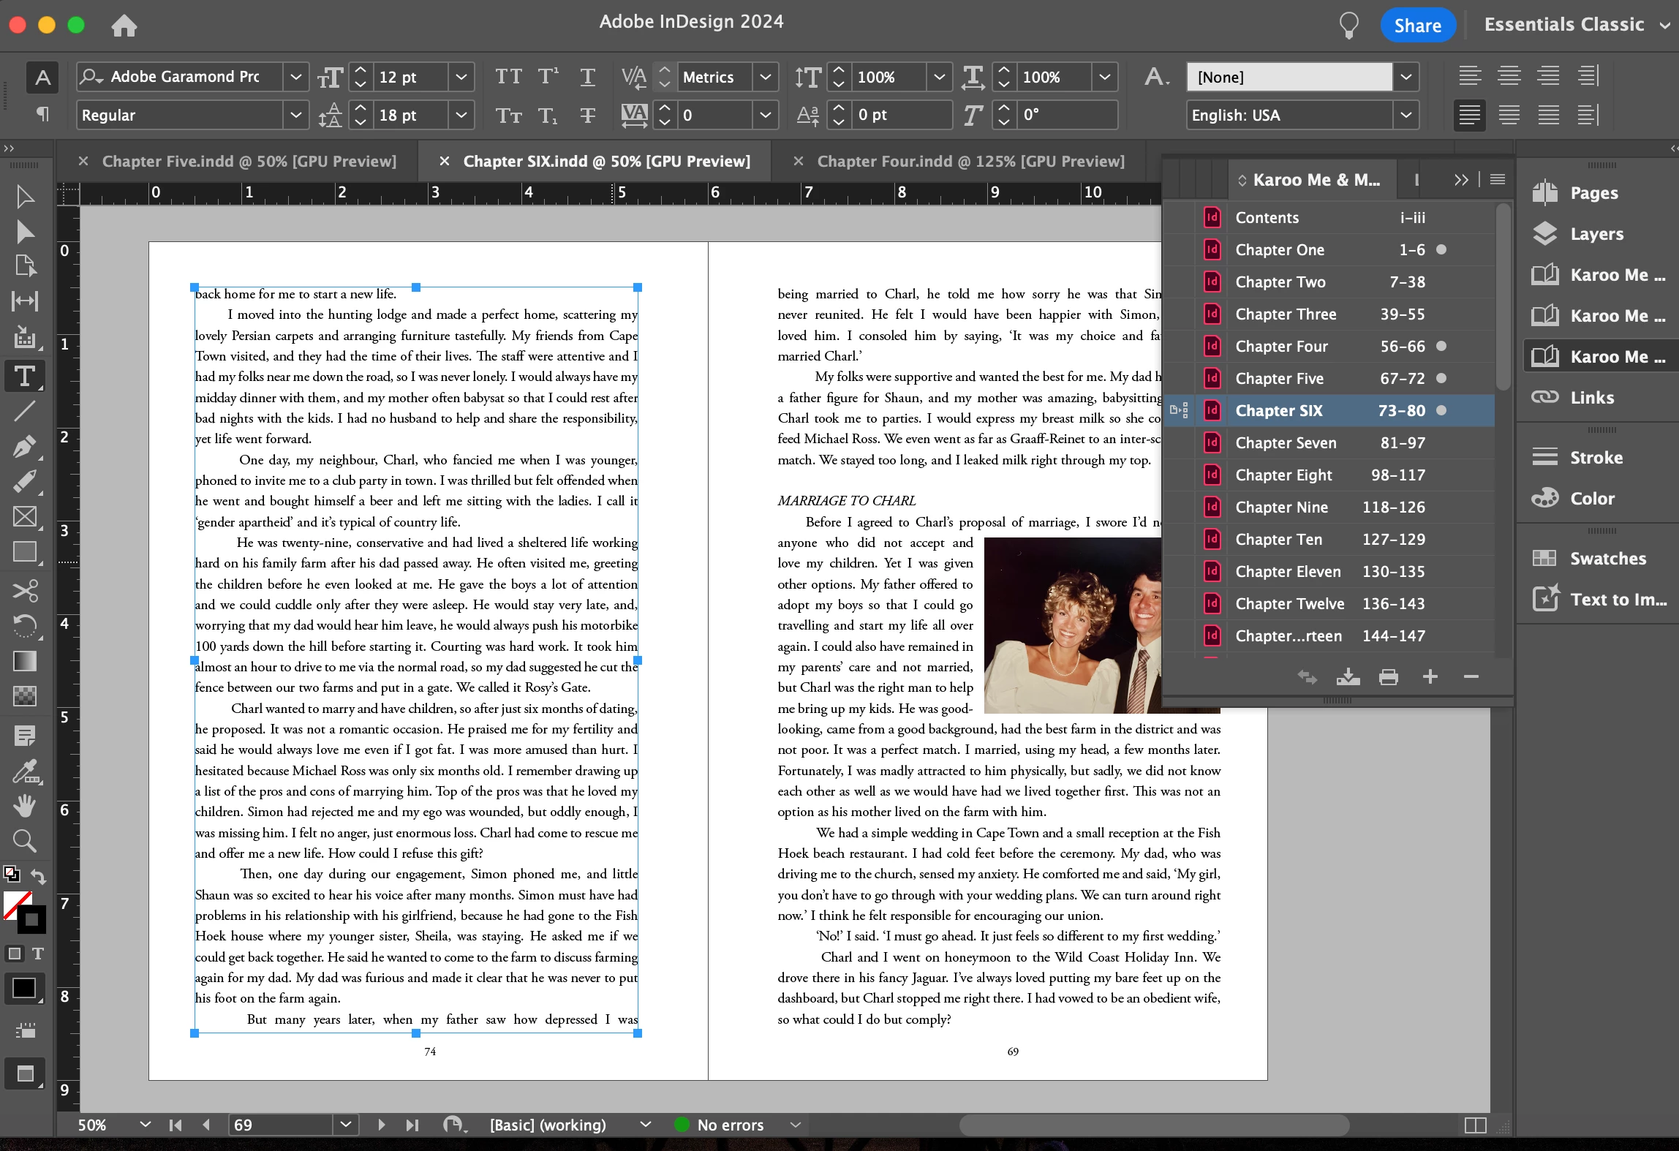Toggle All Caps formatting
The width and height of the screenshot is (1679, 1151).
(x=508, y=77)
